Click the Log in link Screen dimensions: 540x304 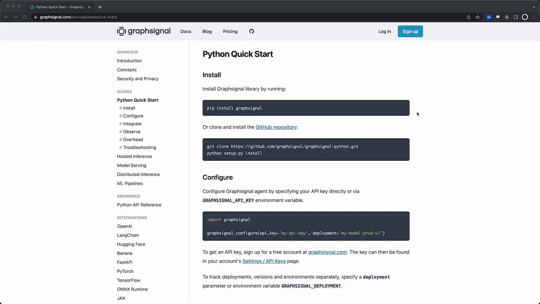pyautogui.click(x=384, y=31)
